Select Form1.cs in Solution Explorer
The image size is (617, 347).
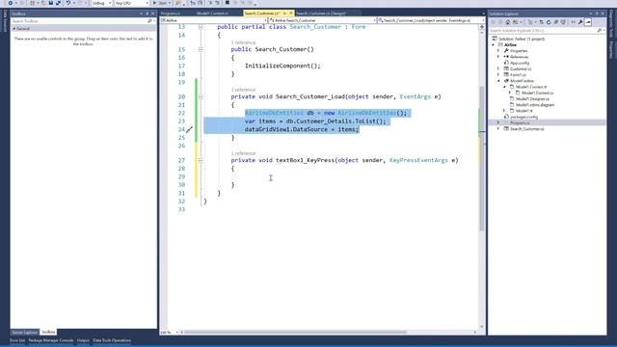point(518,75)
